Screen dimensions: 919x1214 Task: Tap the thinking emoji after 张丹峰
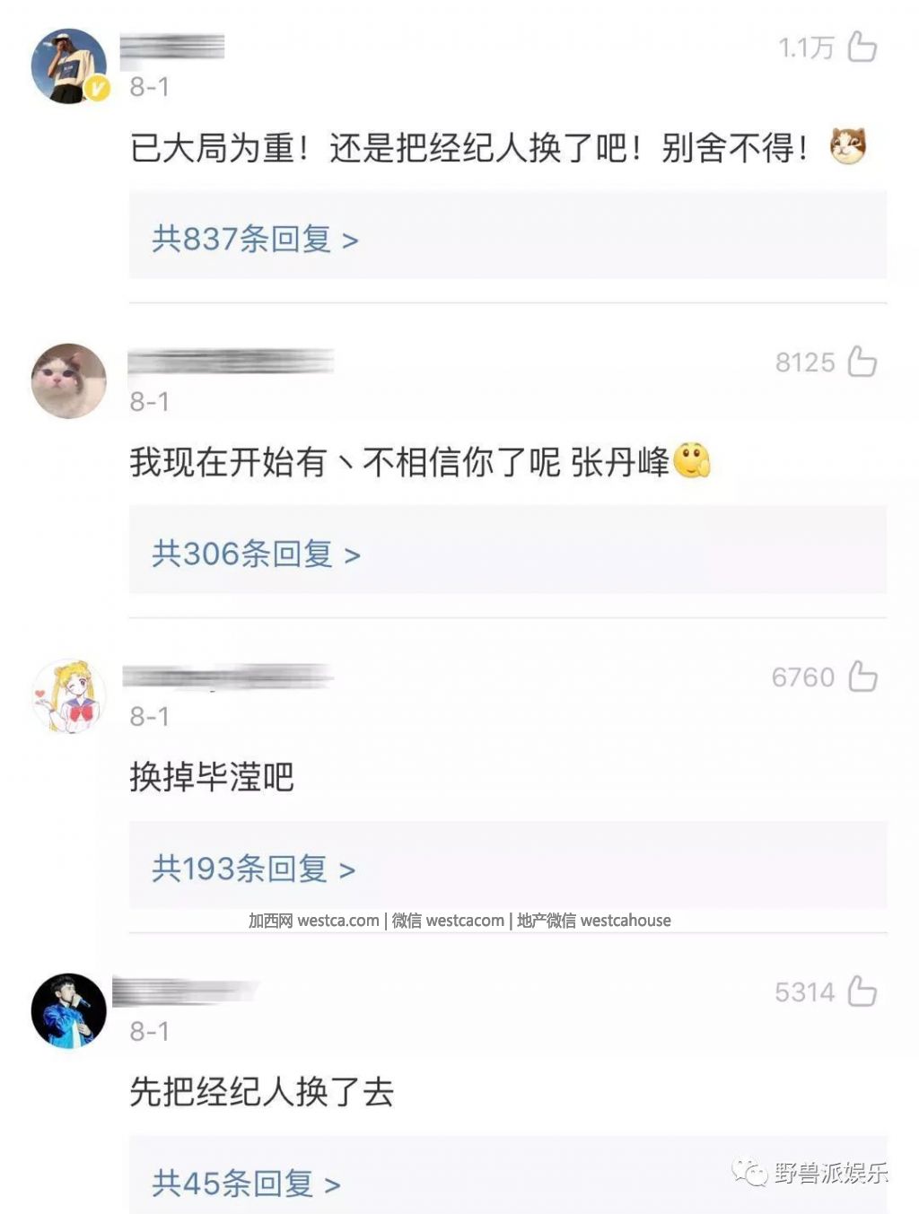pos(692,461)
